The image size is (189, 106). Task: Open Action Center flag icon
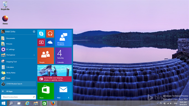[161, 103]
